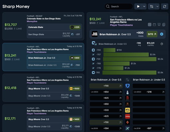Open the first +700 Over odds cell
This screenshot has width=170, height=132.
point(106,86)
